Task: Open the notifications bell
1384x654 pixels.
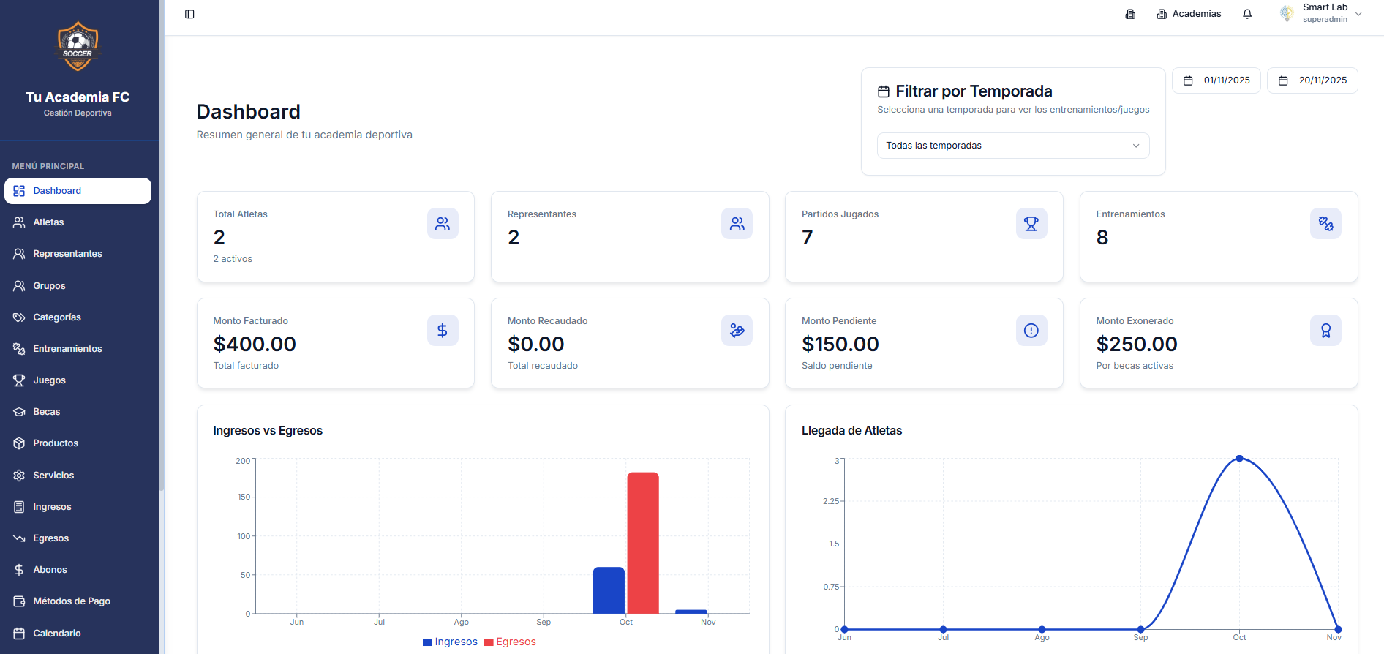Action: 1247,14
